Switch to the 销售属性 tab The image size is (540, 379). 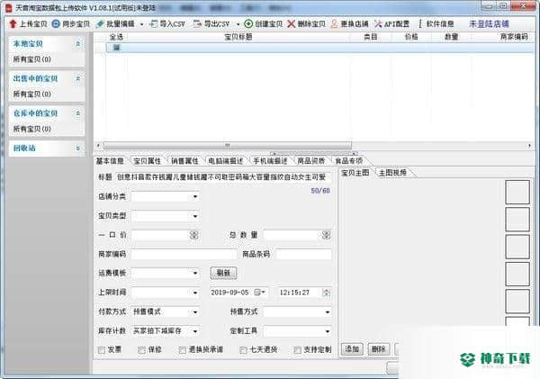[x=184, y=161]
